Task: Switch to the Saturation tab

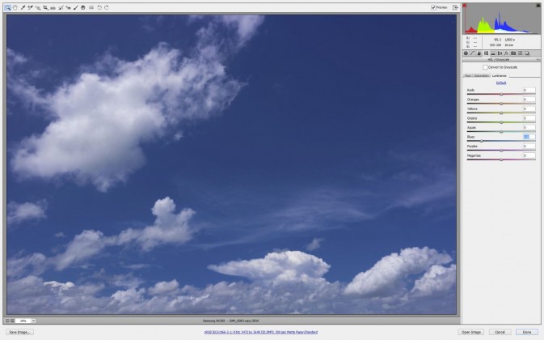Action: pos(481,76)
